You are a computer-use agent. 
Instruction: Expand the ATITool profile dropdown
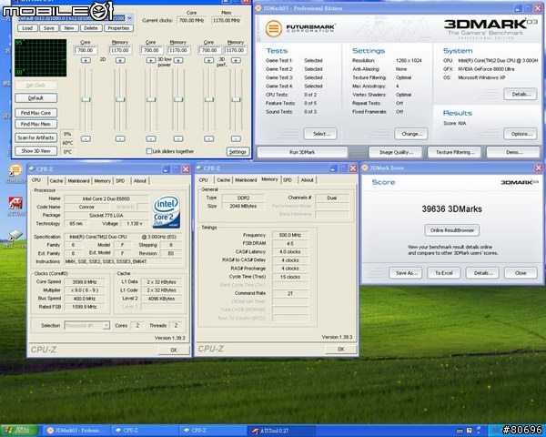(129, 18)
